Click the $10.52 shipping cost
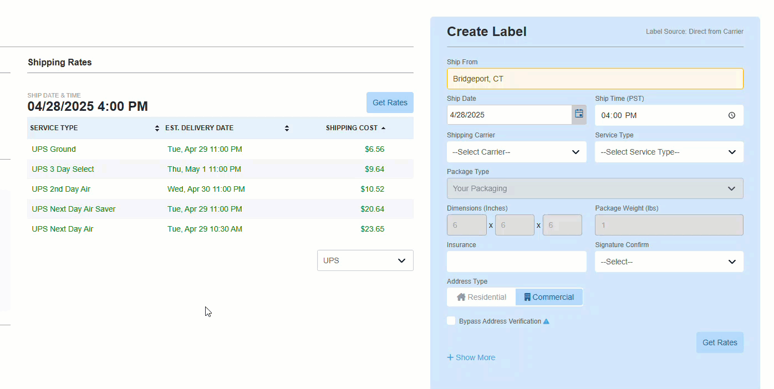The height and width of the screenshot is (389, 774). (x=372, y=189)
